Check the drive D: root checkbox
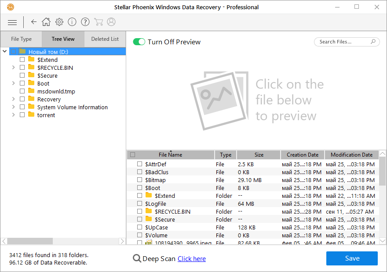The image size is (387, 272). point(14,51)
